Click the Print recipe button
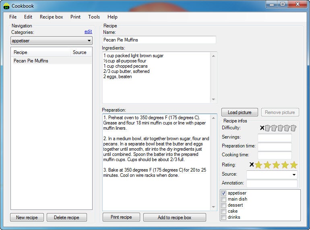Viewport: 310px width, 230px height. (121, 217)
